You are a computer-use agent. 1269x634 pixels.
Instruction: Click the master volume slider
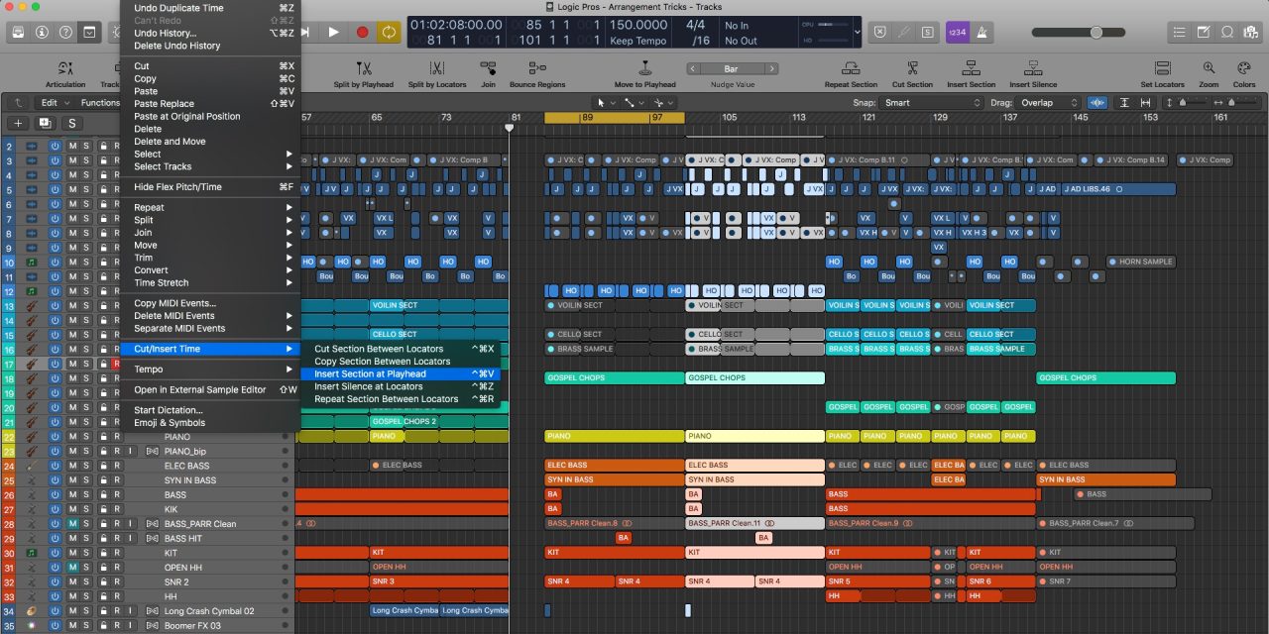1095,32
